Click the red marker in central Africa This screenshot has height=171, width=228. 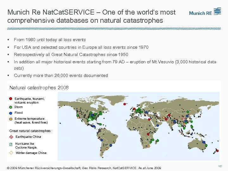point(148,134)
